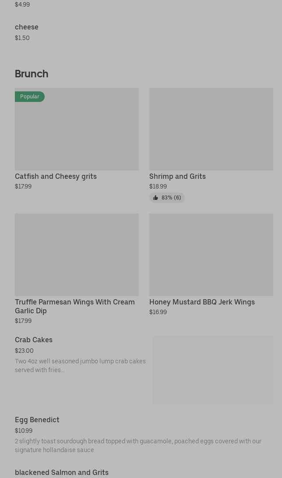Select the Egg Benedict menu item
282x478 pixels.
coord(37,420)
